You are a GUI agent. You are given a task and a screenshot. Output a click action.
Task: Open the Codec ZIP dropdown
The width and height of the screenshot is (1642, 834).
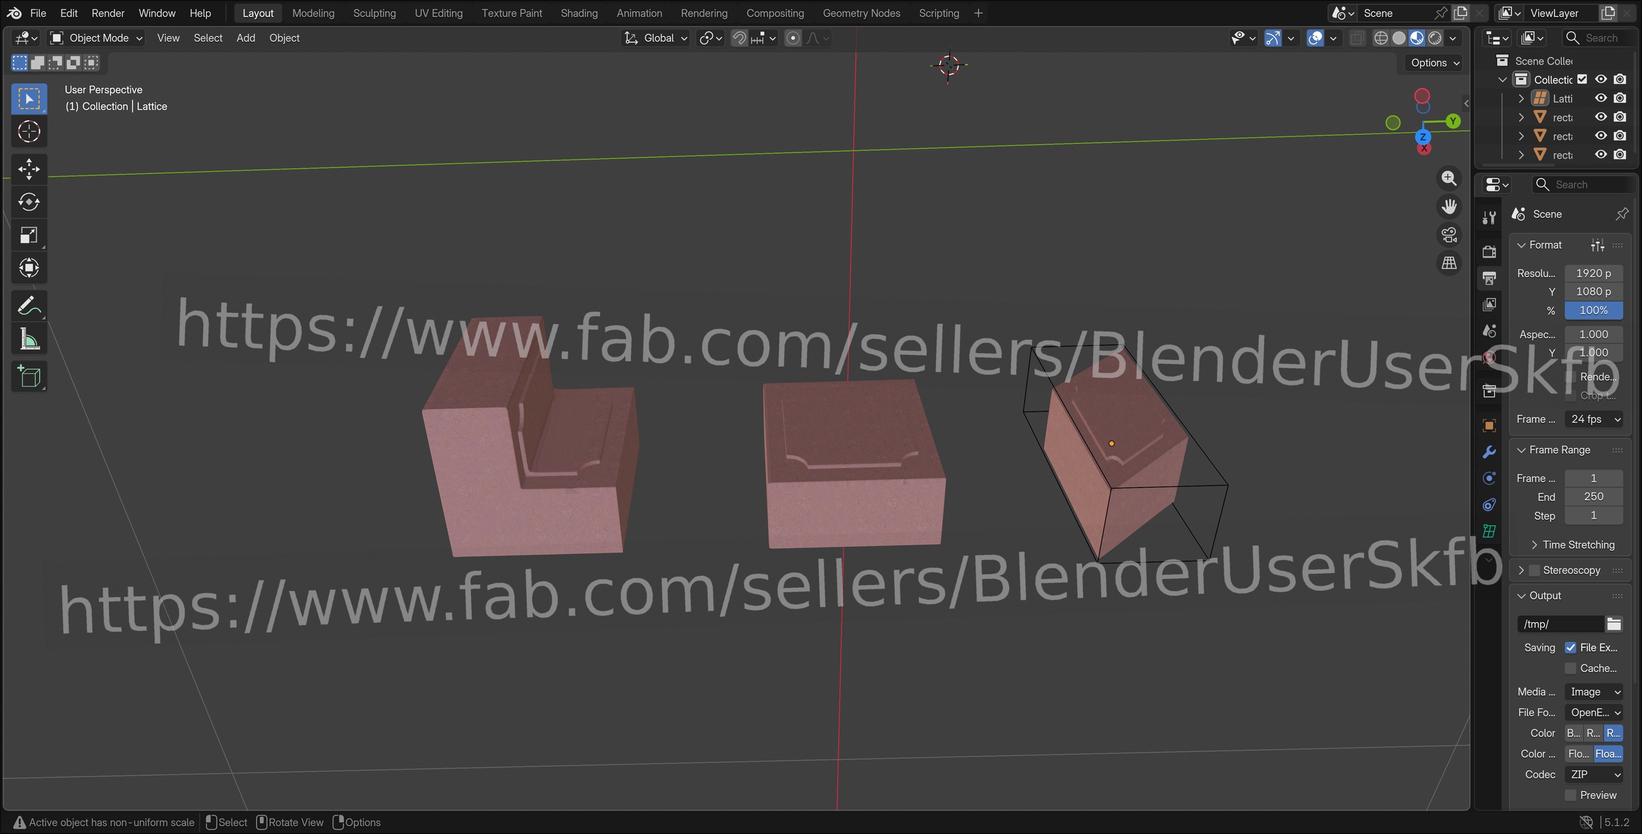(x=1594, y=775)
